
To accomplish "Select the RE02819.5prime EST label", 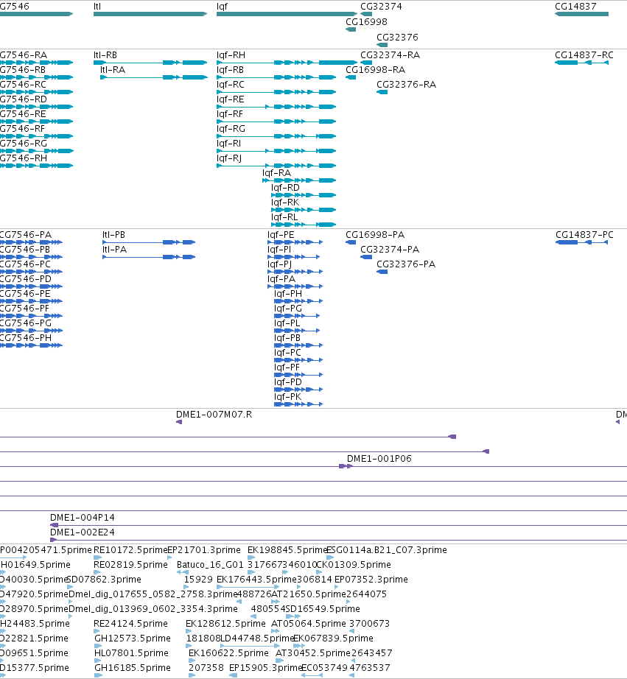I will coord(130,565).
